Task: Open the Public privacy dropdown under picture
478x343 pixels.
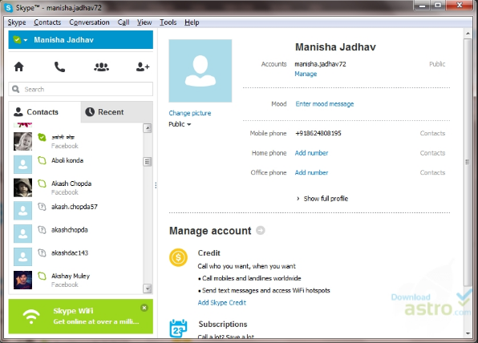Action: click(180, 124)
